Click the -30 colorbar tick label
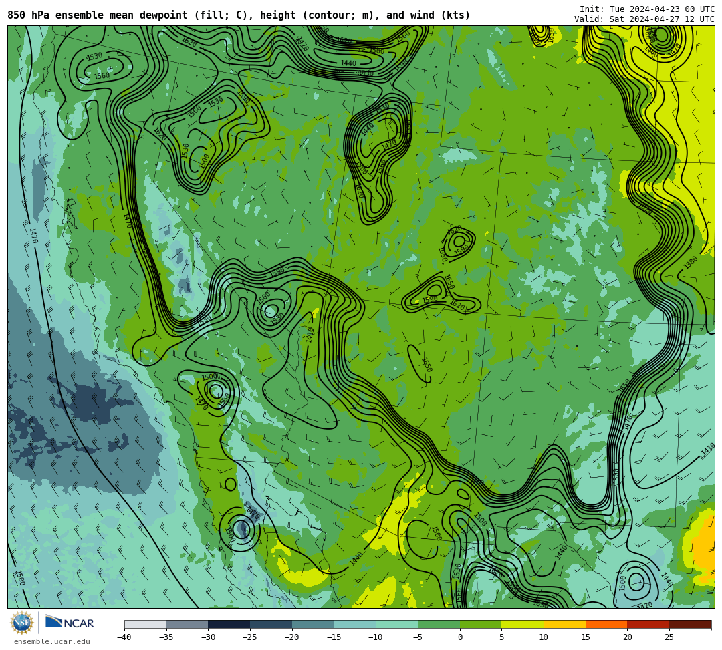This screenshot has height=650, width=722. pyautogui.click(x=208, y=637)
